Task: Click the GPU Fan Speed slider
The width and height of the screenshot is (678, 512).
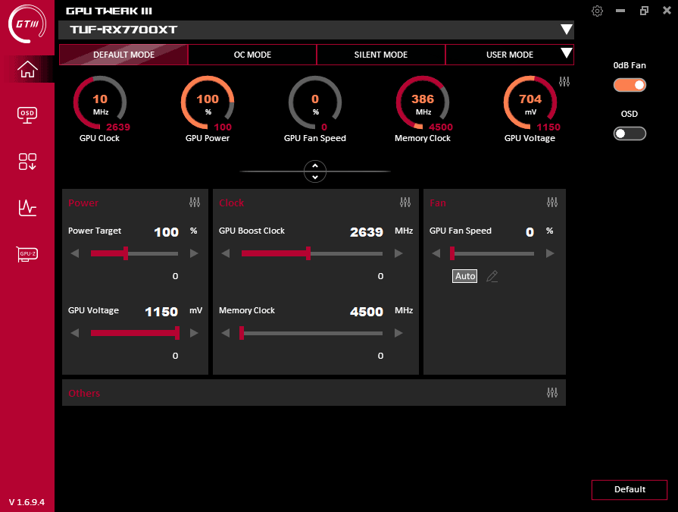Action: coord(492,253)
